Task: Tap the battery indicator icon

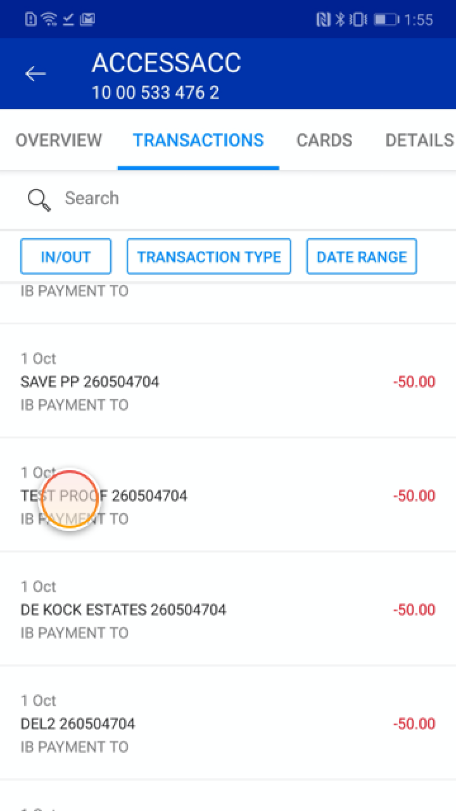Action: point(385,20)
